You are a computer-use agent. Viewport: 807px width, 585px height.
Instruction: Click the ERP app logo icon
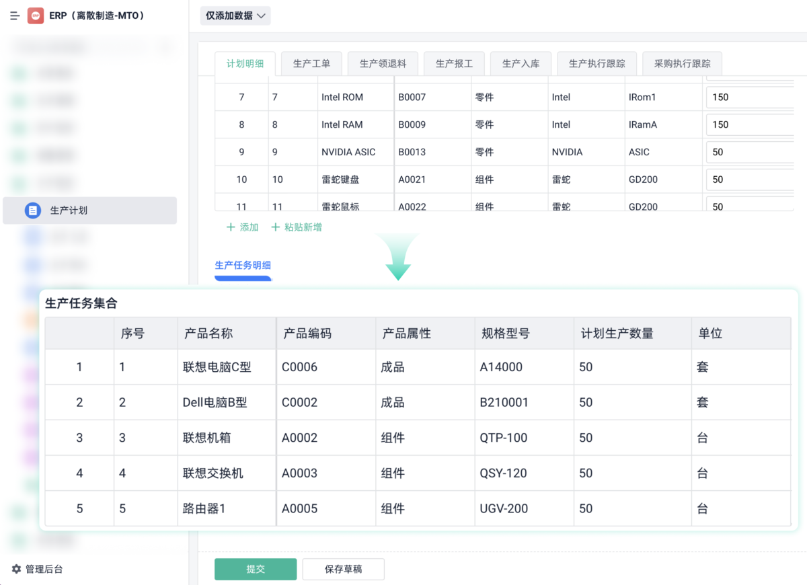click(x=35, y=15)
